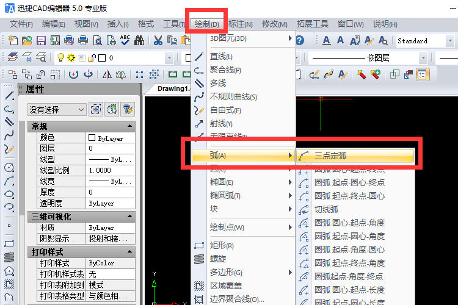Pick the ellipse tool in the left sidebar
Image resolution: width=458 pixels, height=305 pixels.
[9, 194]
